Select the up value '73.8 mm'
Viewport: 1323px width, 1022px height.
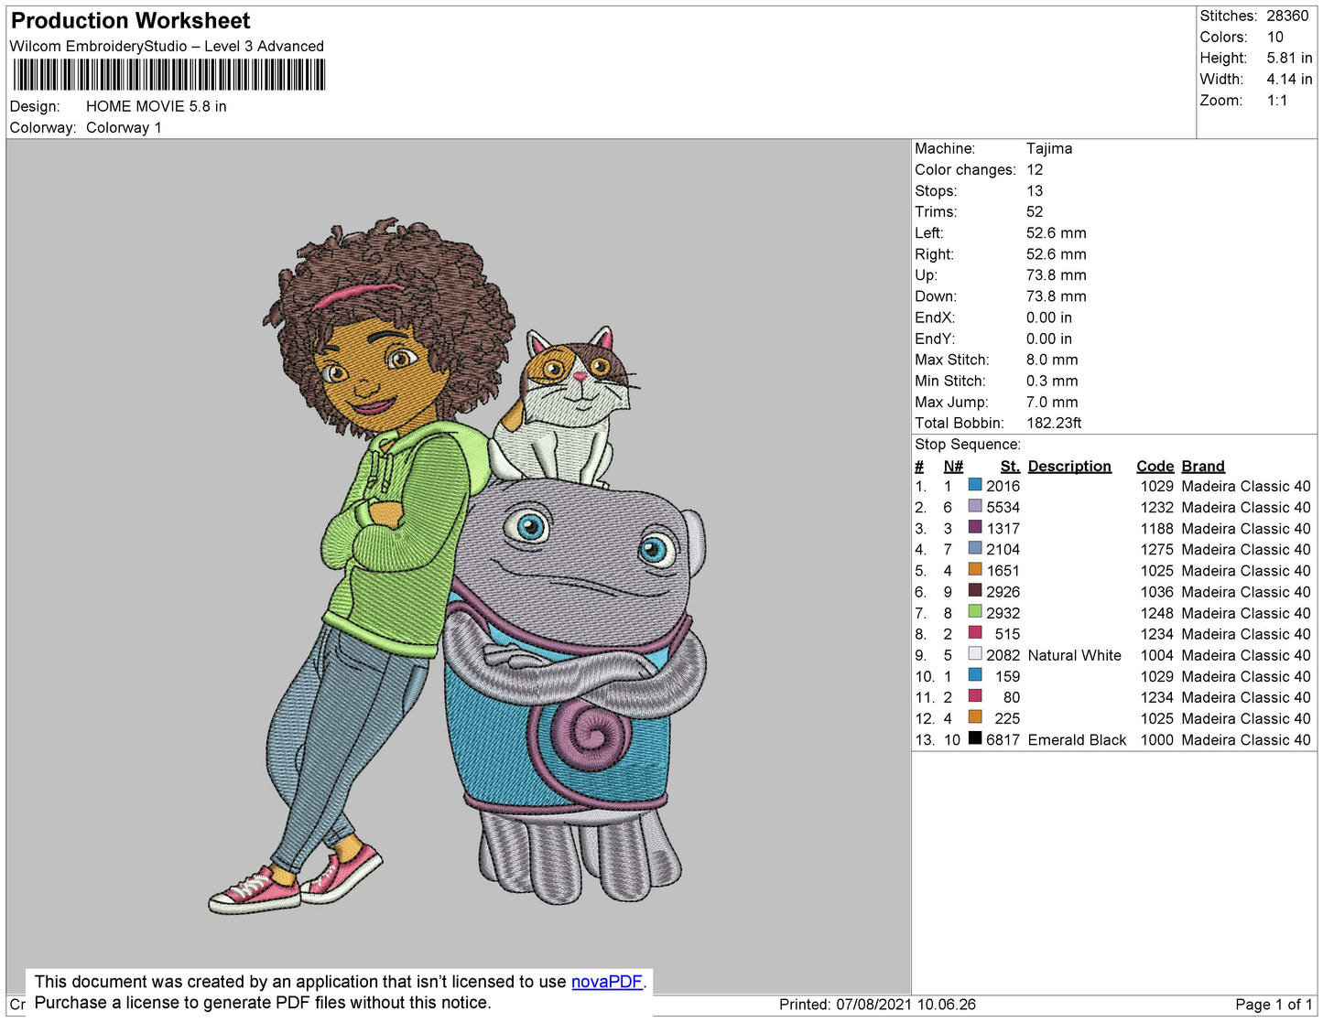point(1056,274)
